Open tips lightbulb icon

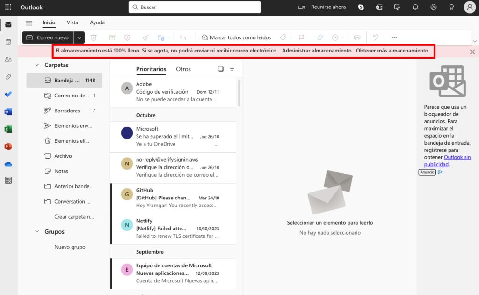point(451,7)
